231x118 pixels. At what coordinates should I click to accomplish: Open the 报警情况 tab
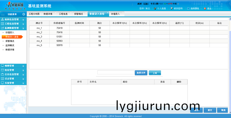tap(78, 14)
